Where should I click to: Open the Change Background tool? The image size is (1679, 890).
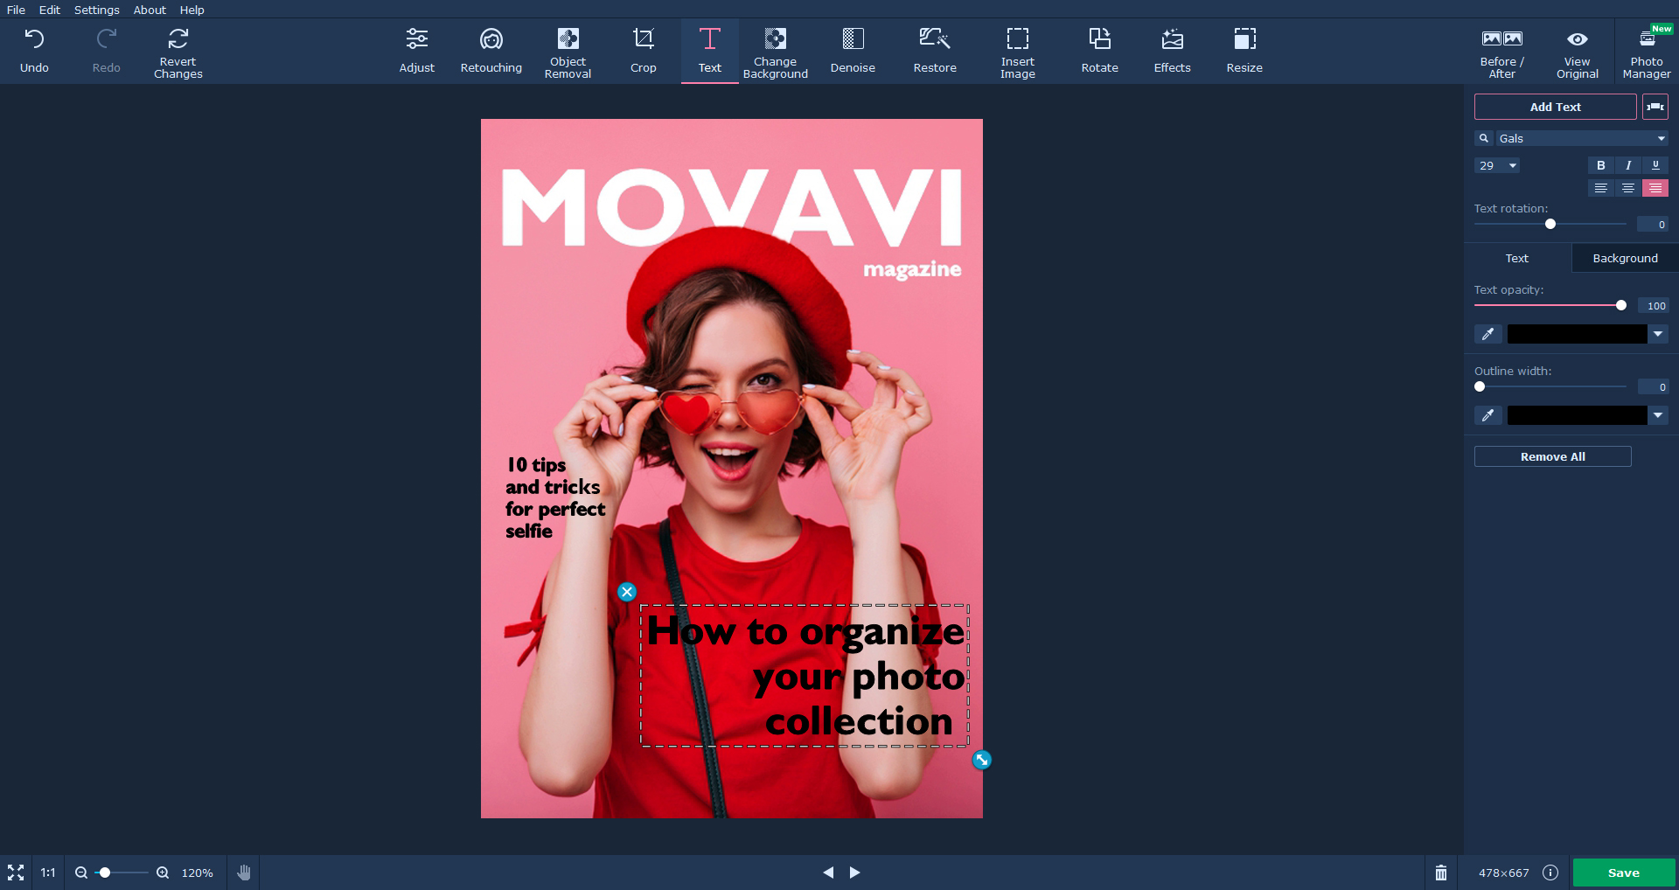point(775,51)
